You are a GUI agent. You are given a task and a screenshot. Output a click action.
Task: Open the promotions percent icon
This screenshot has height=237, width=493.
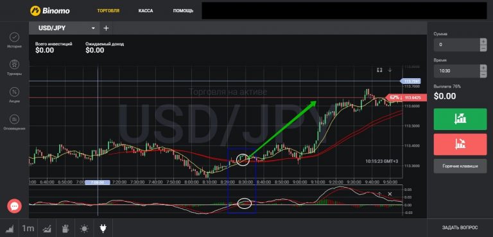click(x=14, y=92)
